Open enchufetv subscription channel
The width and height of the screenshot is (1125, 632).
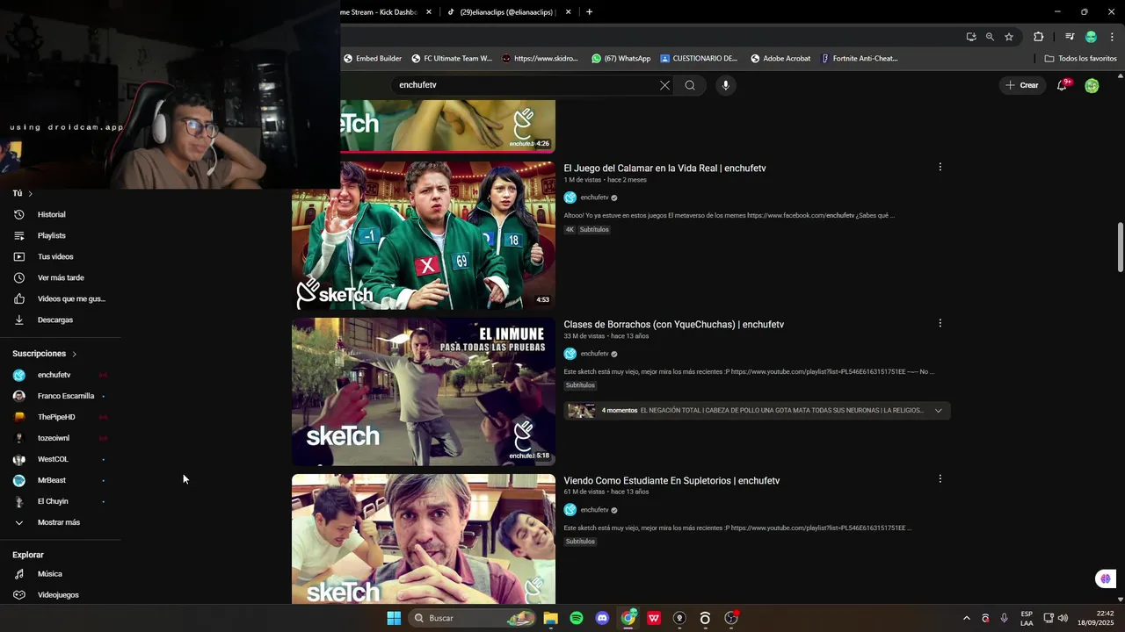pos(54,375)
